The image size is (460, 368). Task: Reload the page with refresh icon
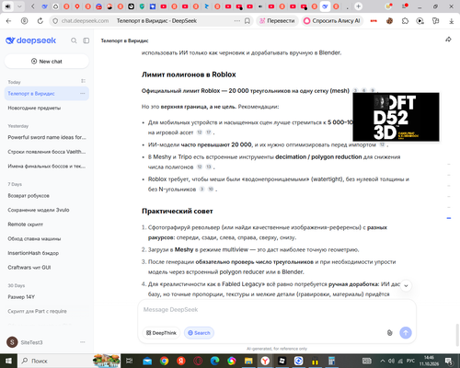(40, 21)
